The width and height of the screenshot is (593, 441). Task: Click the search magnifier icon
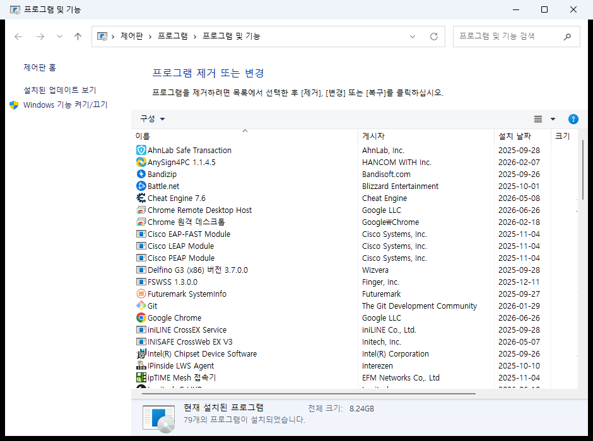(567, 37)
